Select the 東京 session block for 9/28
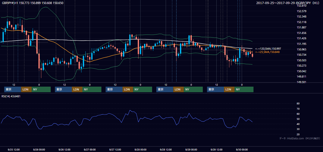Viewport: 323px width, 152px height. tap(165, 89)
